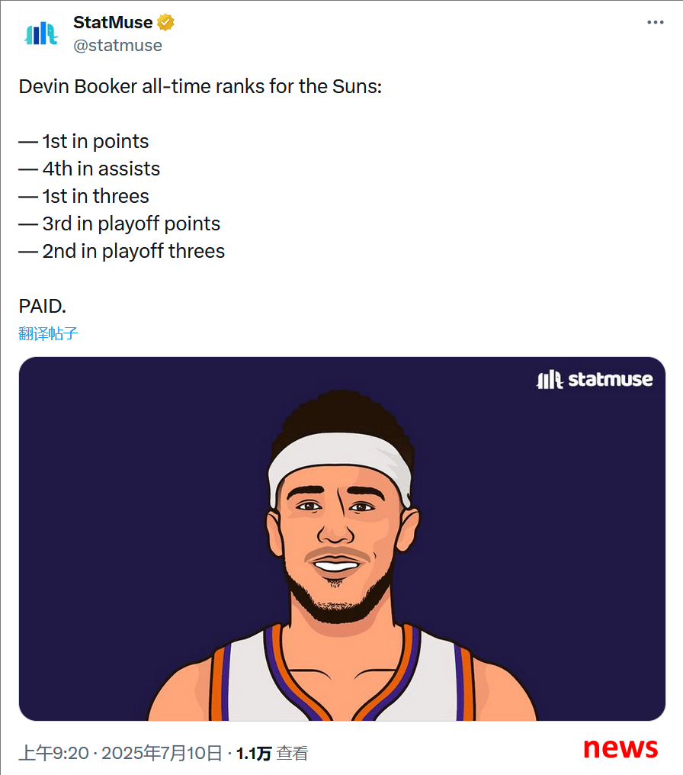
Task: Click the 2025年7月10日 date
Action: pyautogui.click(x=162, y=753)
